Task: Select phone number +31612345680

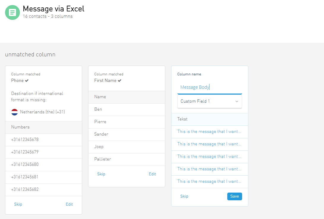Action: [44, 164]
